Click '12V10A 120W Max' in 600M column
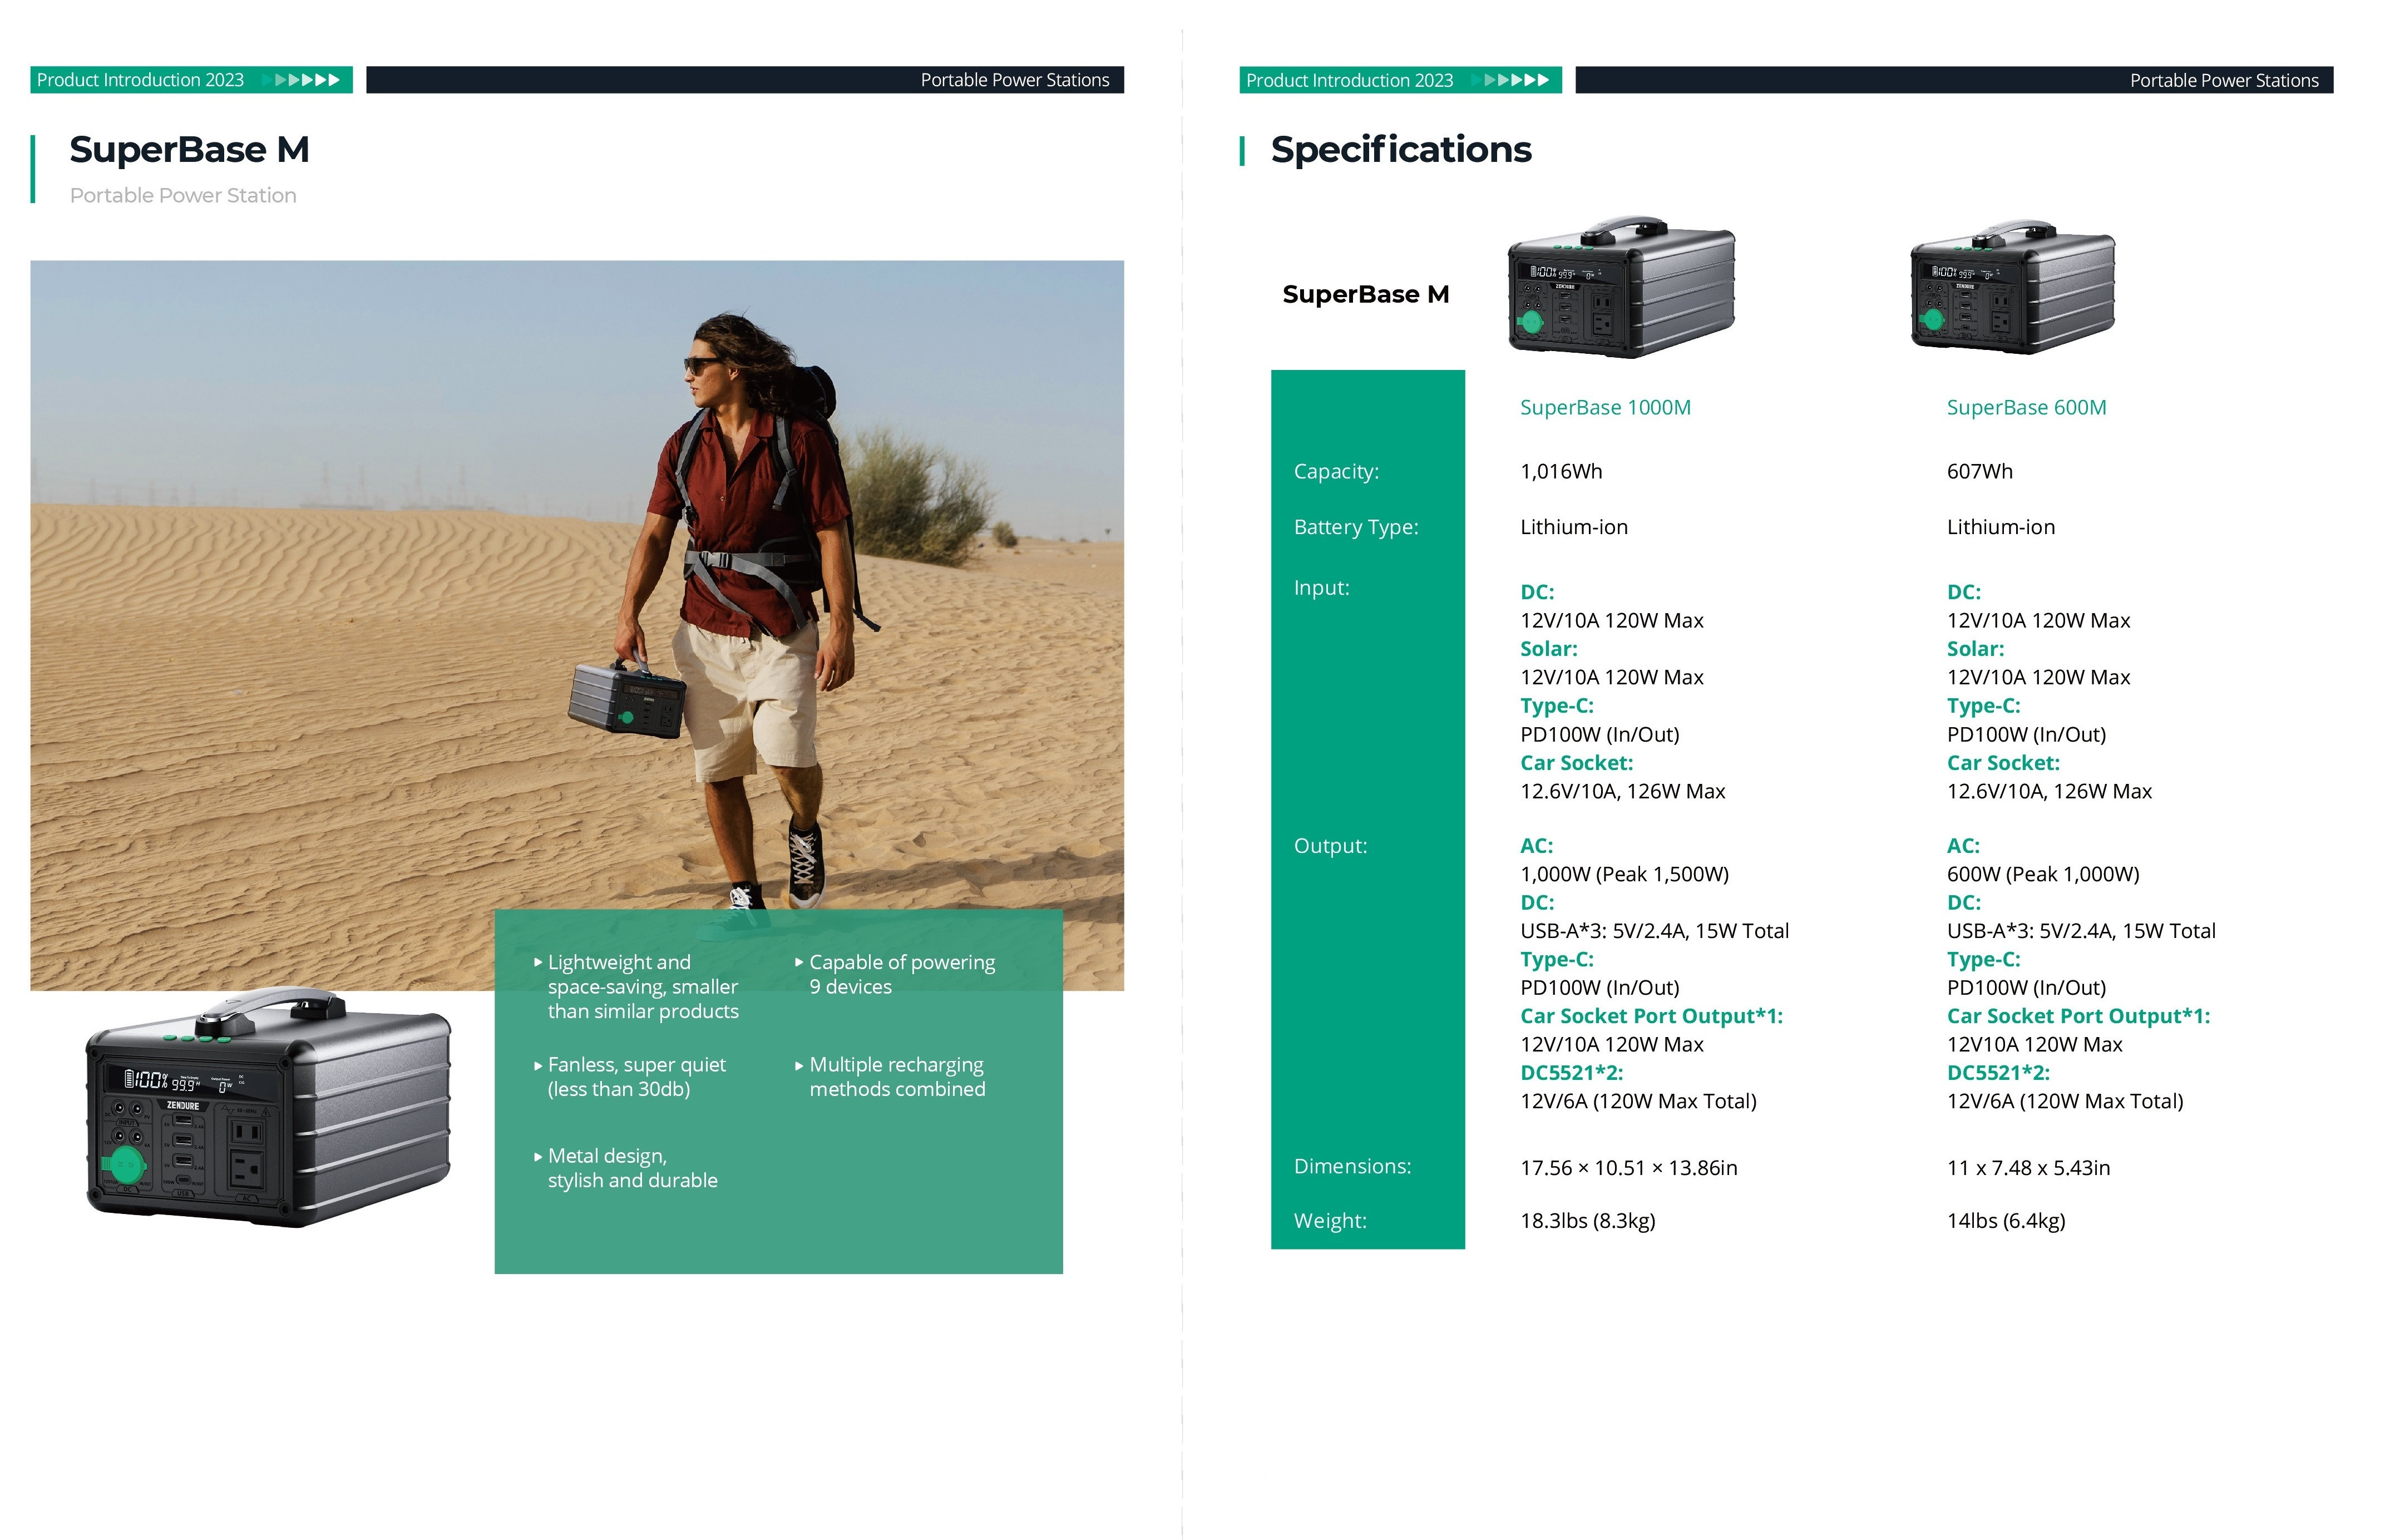 tap(2034, 1045)
